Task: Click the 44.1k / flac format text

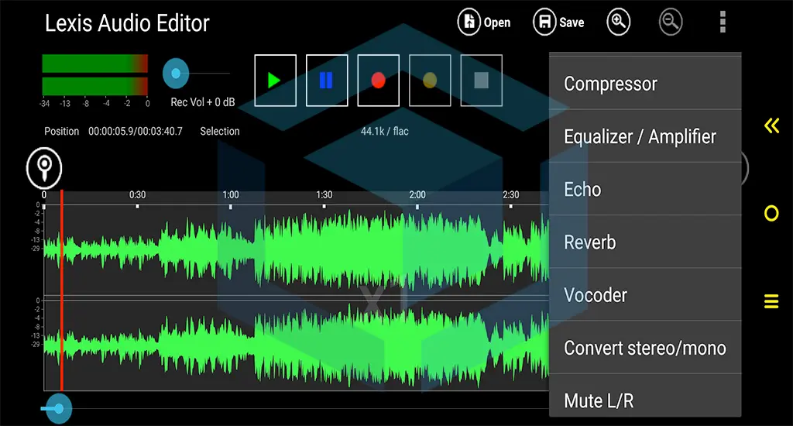Action: tap(384, 131)
